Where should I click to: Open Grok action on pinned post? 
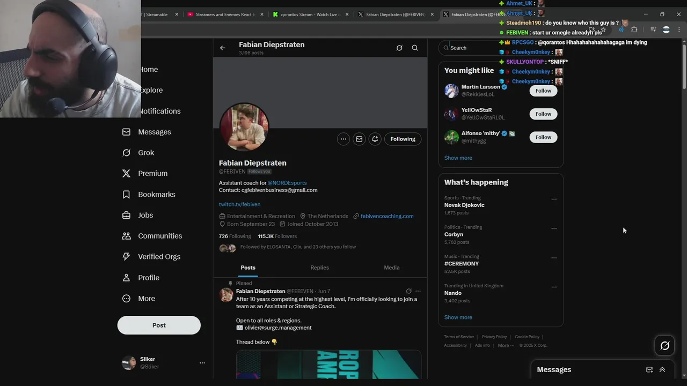tap(408, 291)
